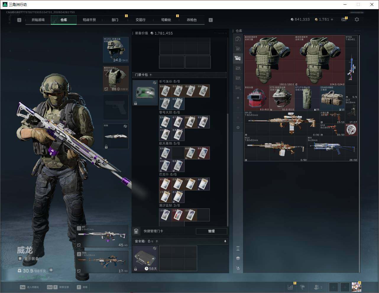Click the 装备价值 1,781,455 label
Viewport: 379px width, 293px height.
pos(154,33)
